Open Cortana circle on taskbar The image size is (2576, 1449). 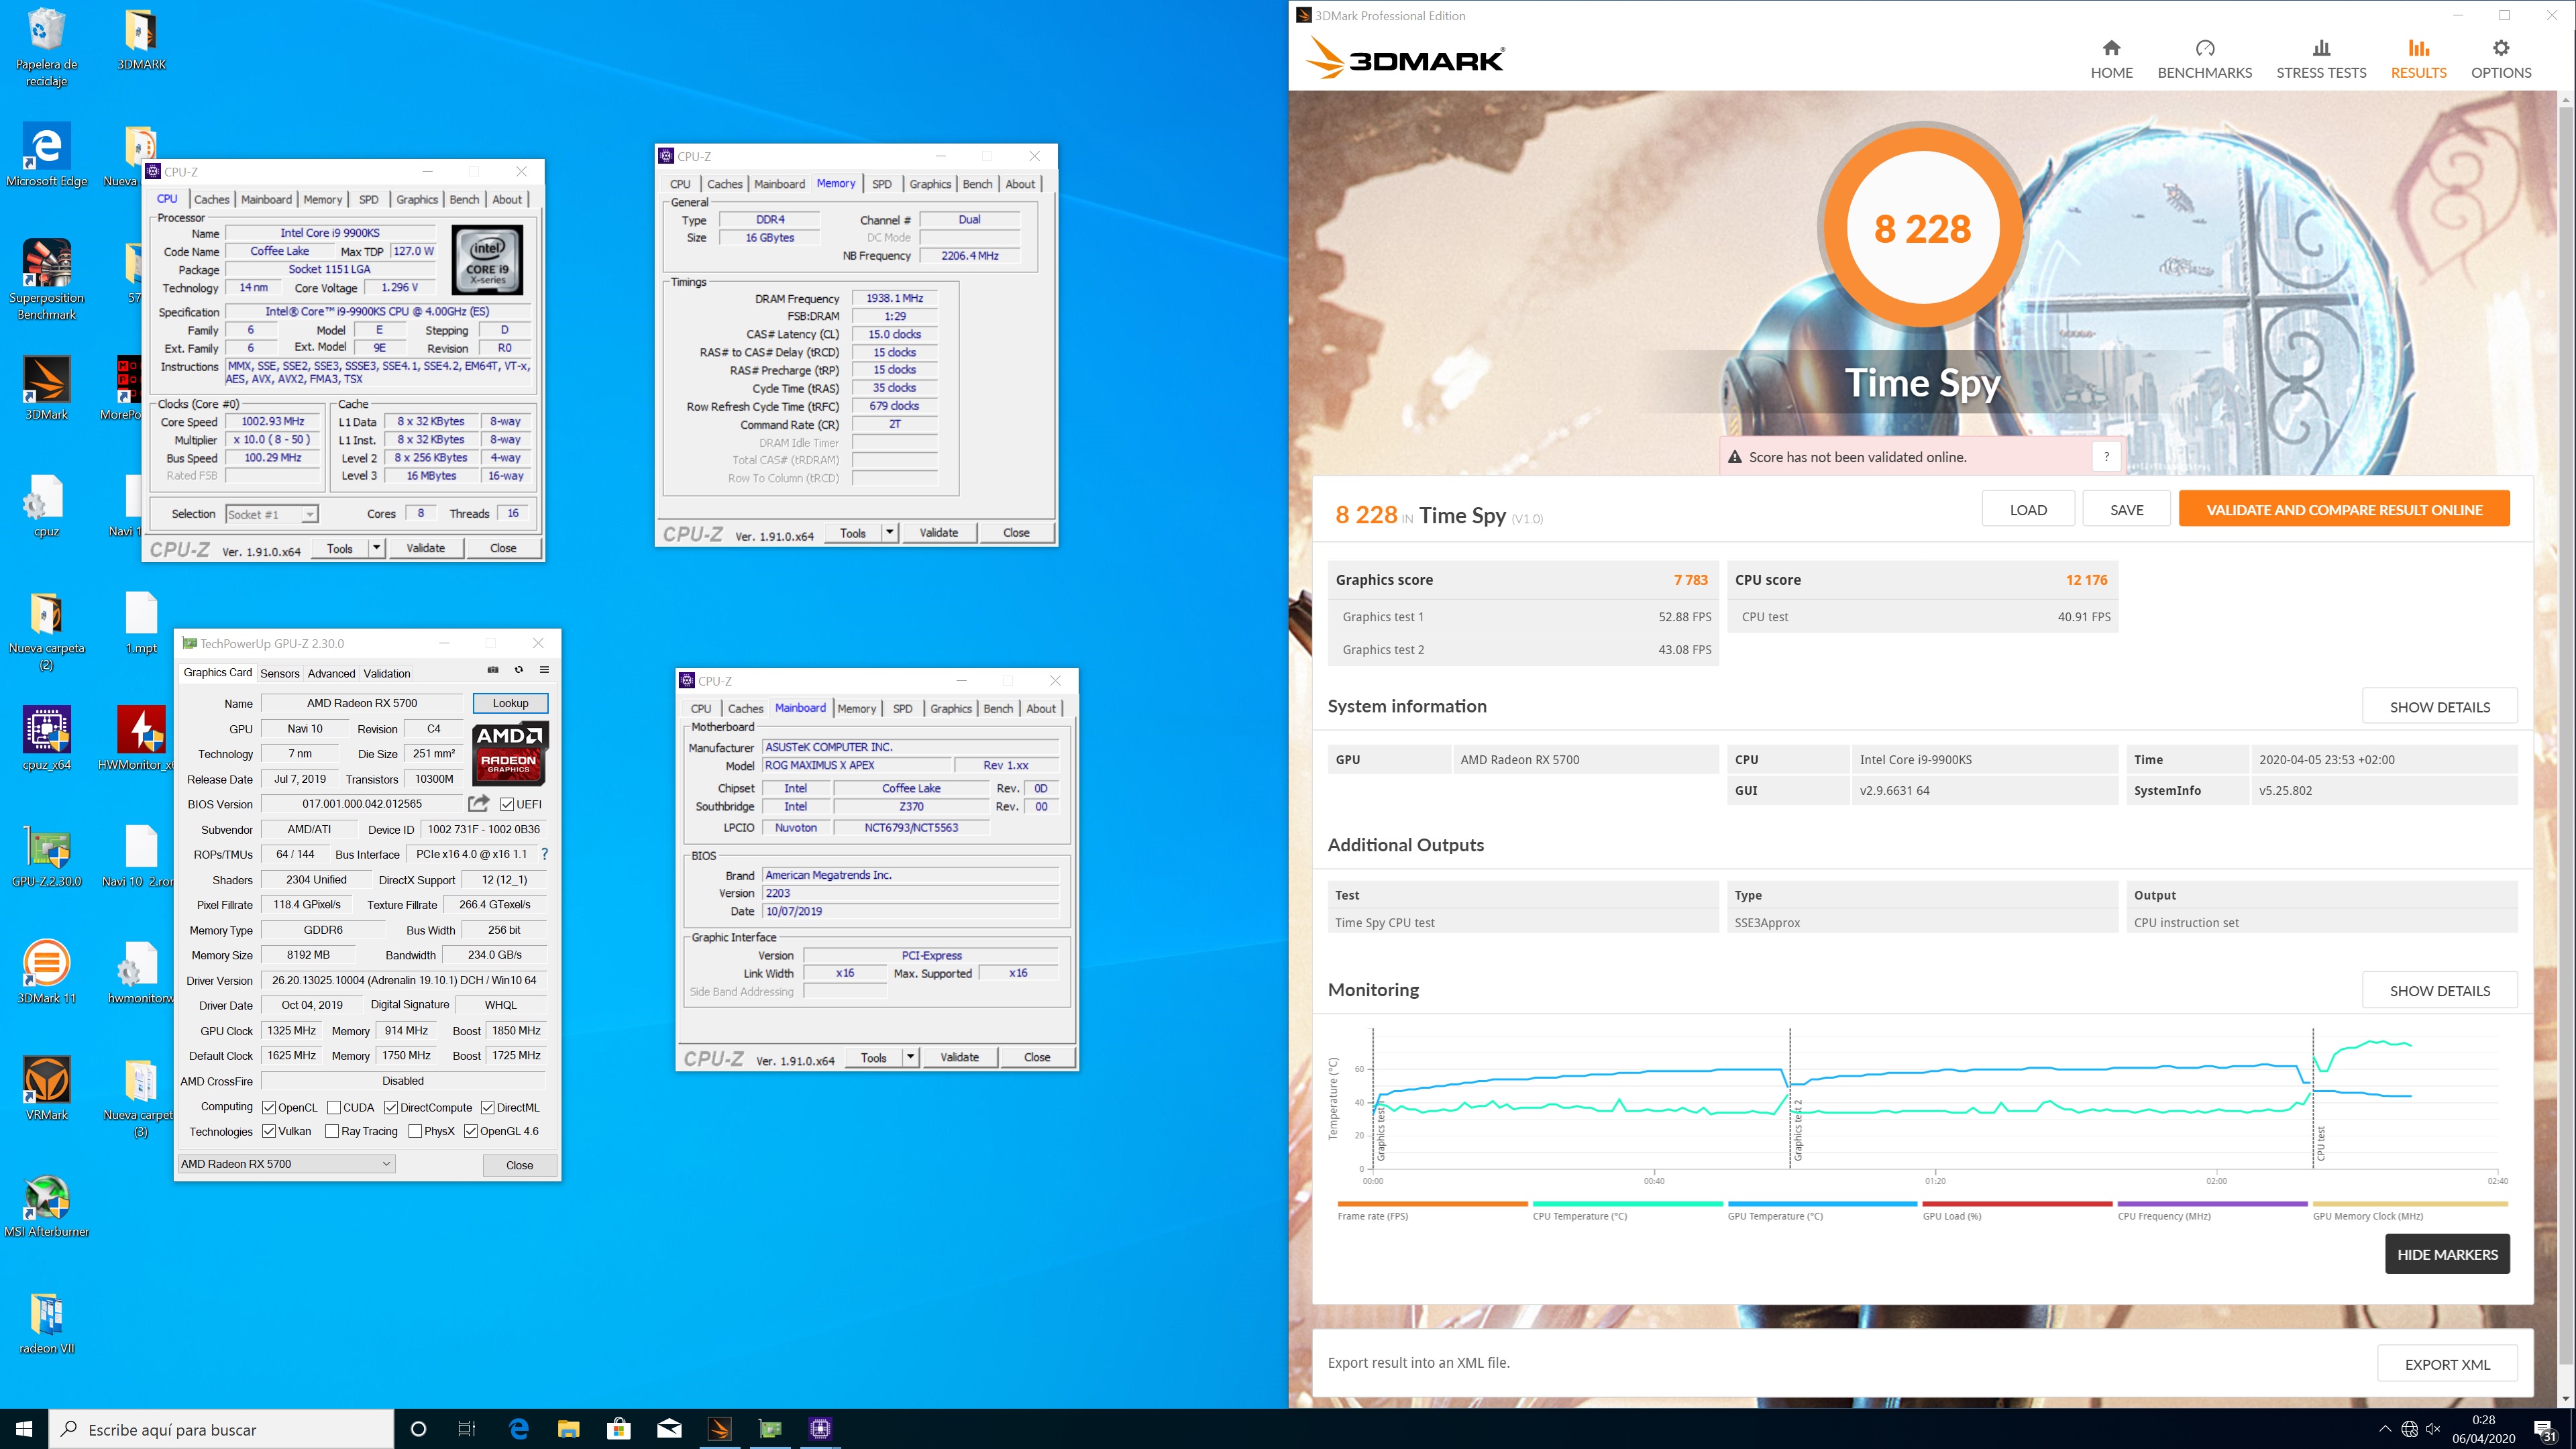(418, 1429)
